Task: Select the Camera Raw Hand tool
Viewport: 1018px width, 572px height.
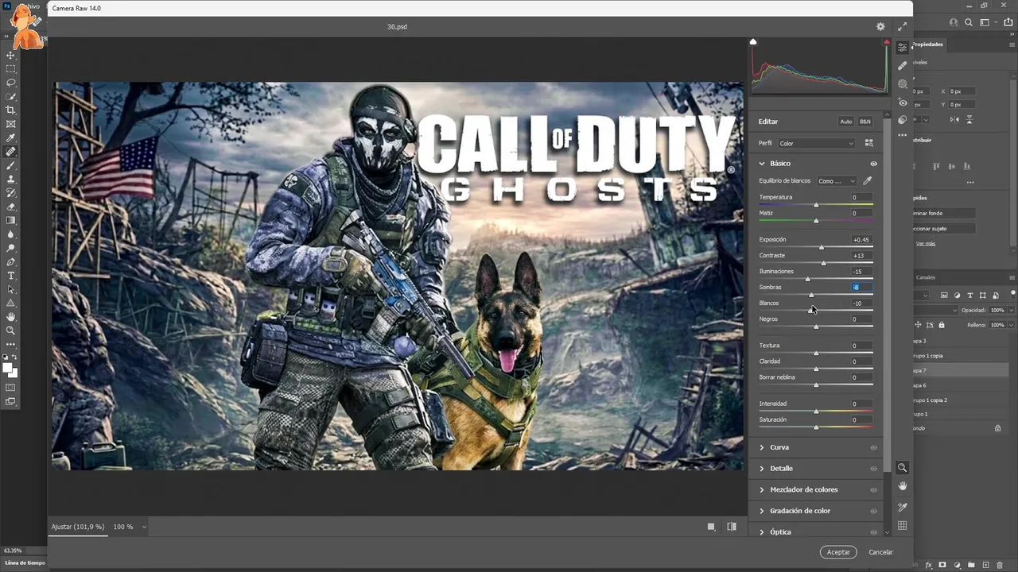Action: coord(902,485)
